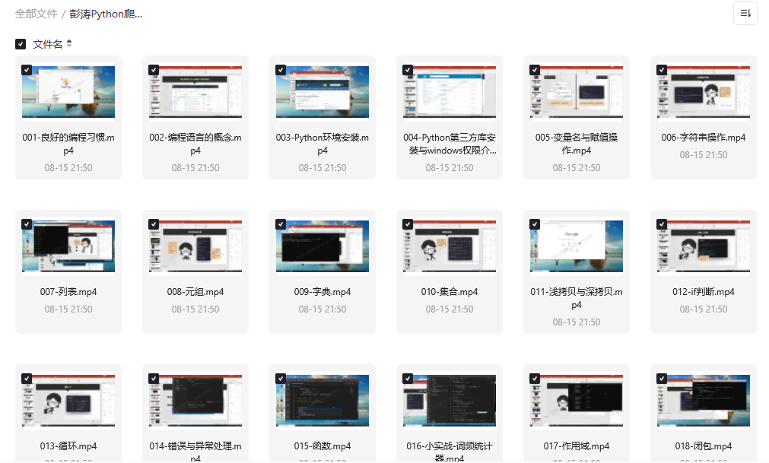Open the 005-变量名与赋值操作.mp4 thumbnail
This screenshot has height=463, width=769.
click(x=577, y=92)
